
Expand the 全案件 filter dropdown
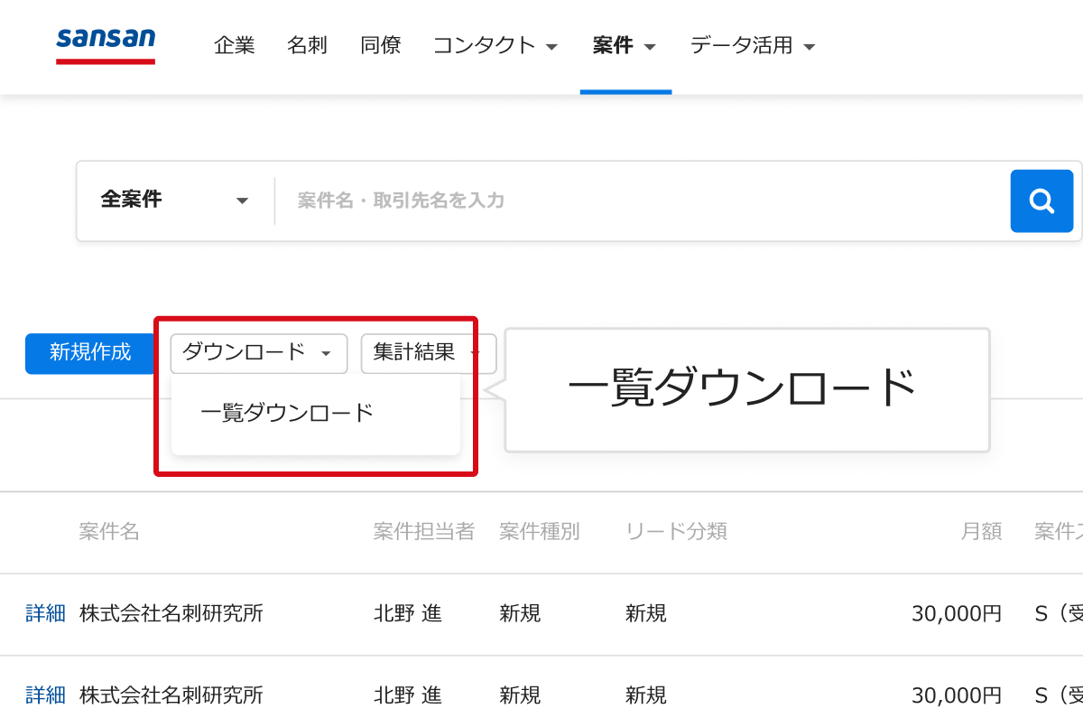click(171, 201)
